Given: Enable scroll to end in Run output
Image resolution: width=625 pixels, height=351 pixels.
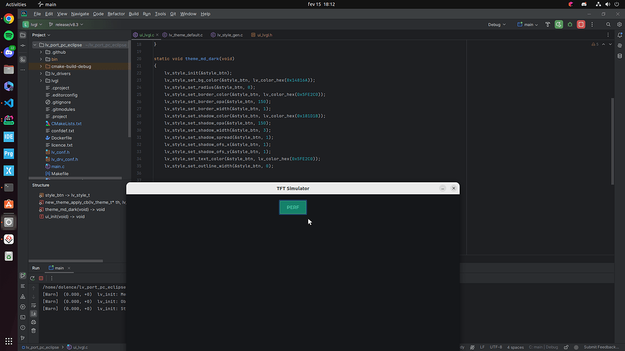Looking at the screenshot, I should click(x=34, y=313).
